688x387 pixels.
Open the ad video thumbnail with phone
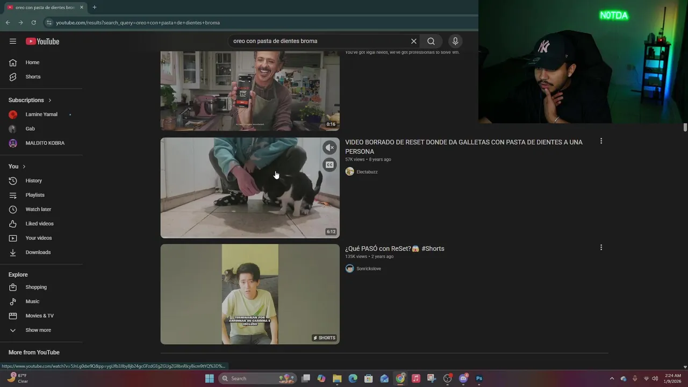click(x=250, y=91)
